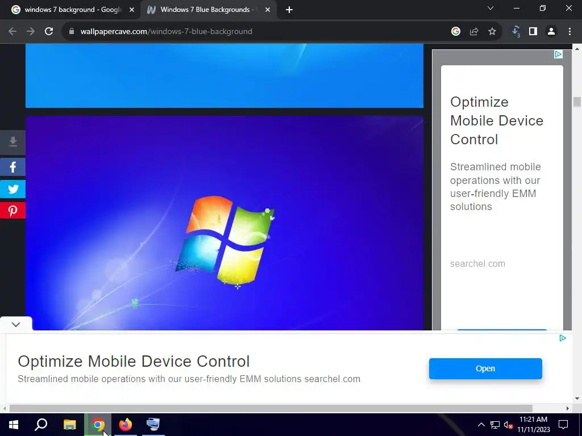Viewport: 582px width, 436px height.
Task: Click the taskbar clock showing 11:21 AM
Action: (533, 425)
